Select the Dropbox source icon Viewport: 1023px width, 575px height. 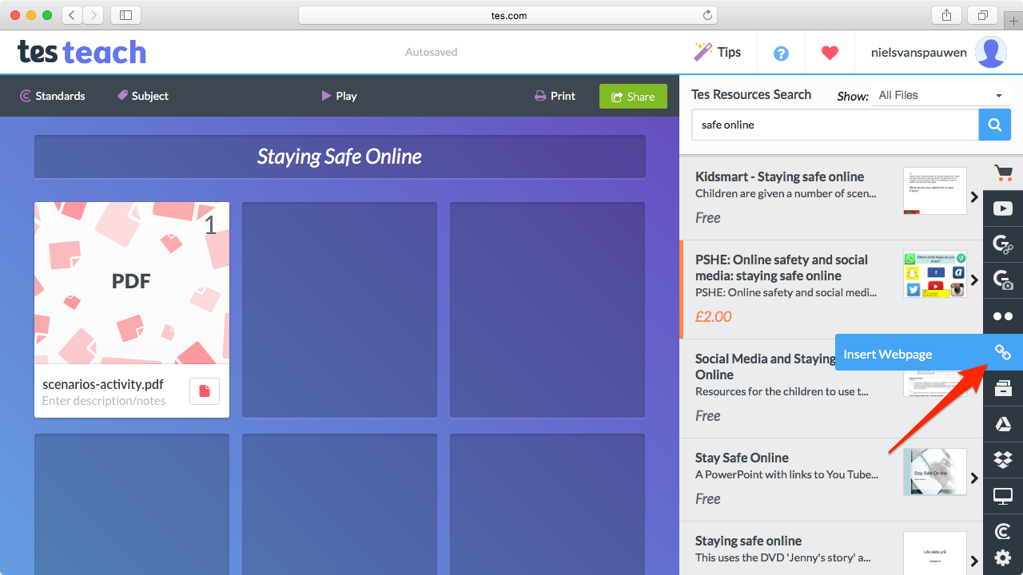pos(1003,460)
